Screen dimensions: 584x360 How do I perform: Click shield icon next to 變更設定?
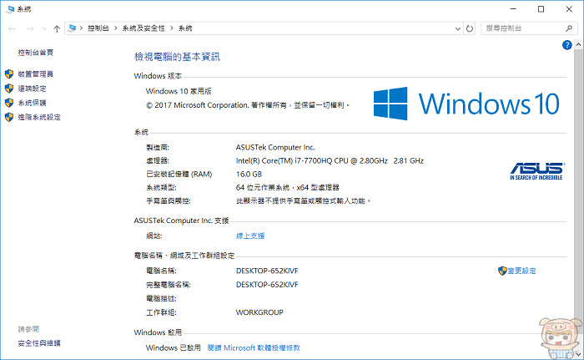tap(502, 271)
